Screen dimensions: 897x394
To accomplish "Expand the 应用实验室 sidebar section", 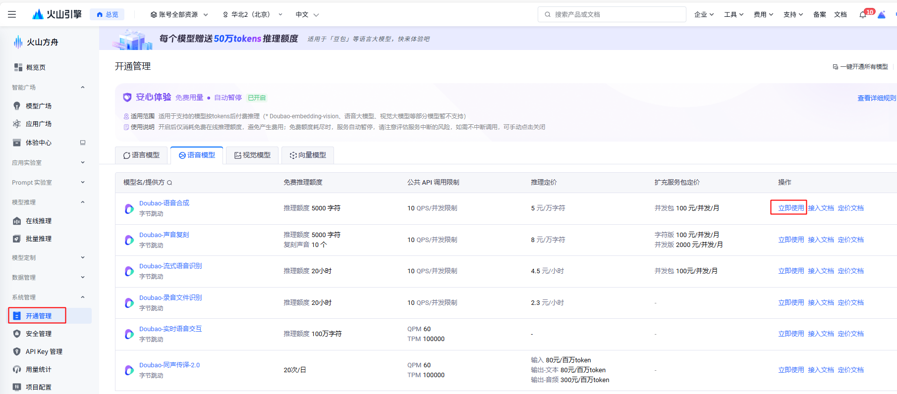I will click(x=83, y=162).
